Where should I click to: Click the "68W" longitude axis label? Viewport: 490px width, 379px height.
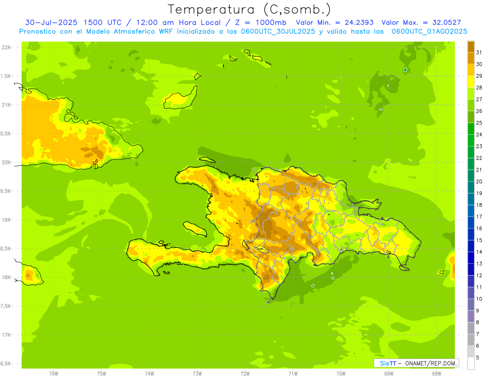click(x=436, y=373)
